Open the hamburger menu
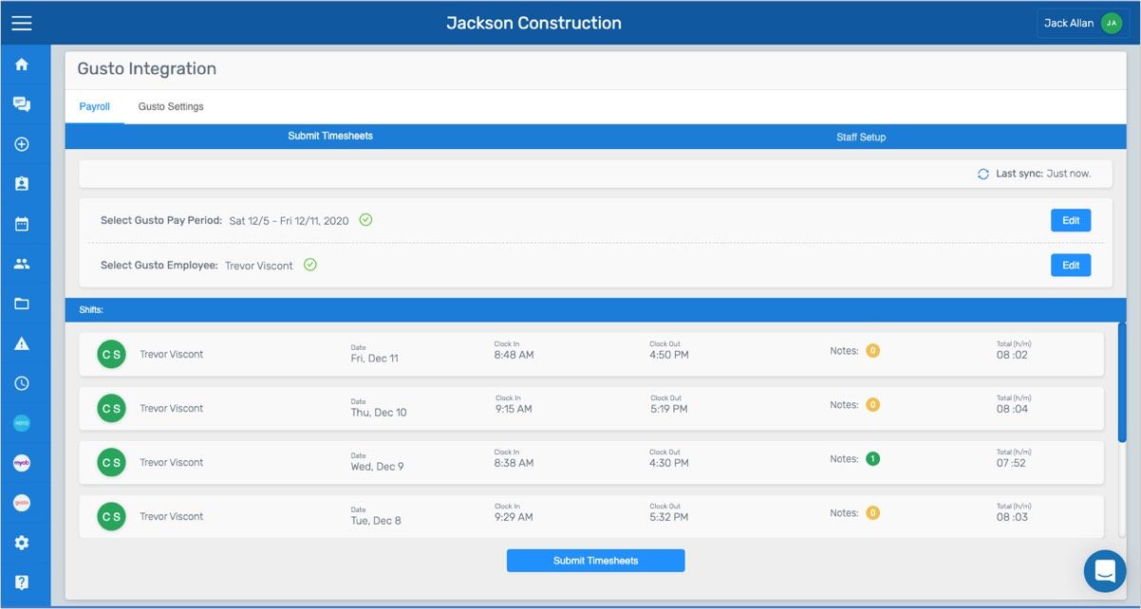Screen dimensions: 1141x609 click(22, 24)
